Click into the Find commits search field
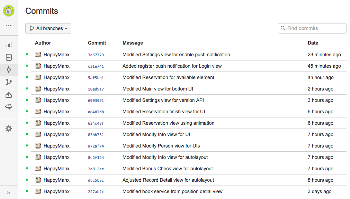This screenshot has width=350, height=199. 315,28
